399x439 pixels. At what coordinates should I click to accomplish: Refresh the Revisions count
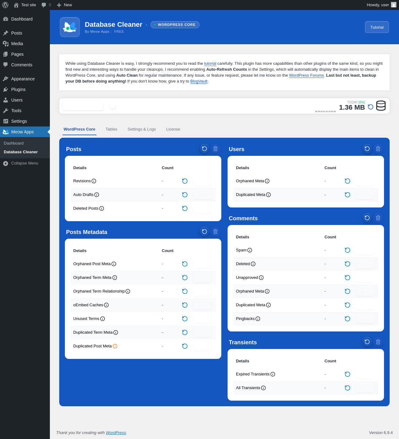point(185,181)
